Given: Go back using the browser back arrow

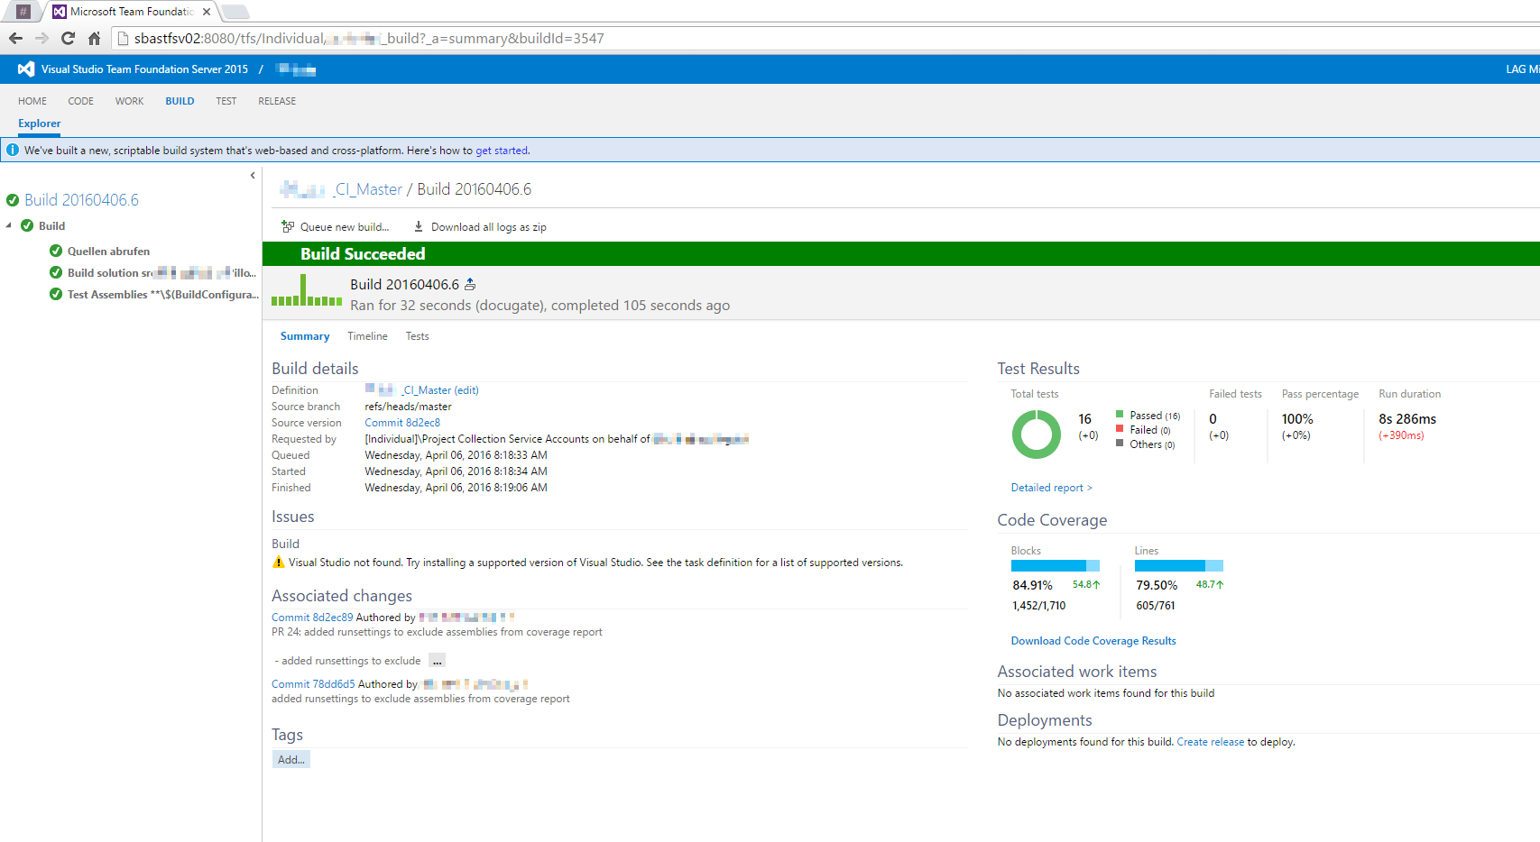Looking at the screenshot, I should click(x=15, y=38).
